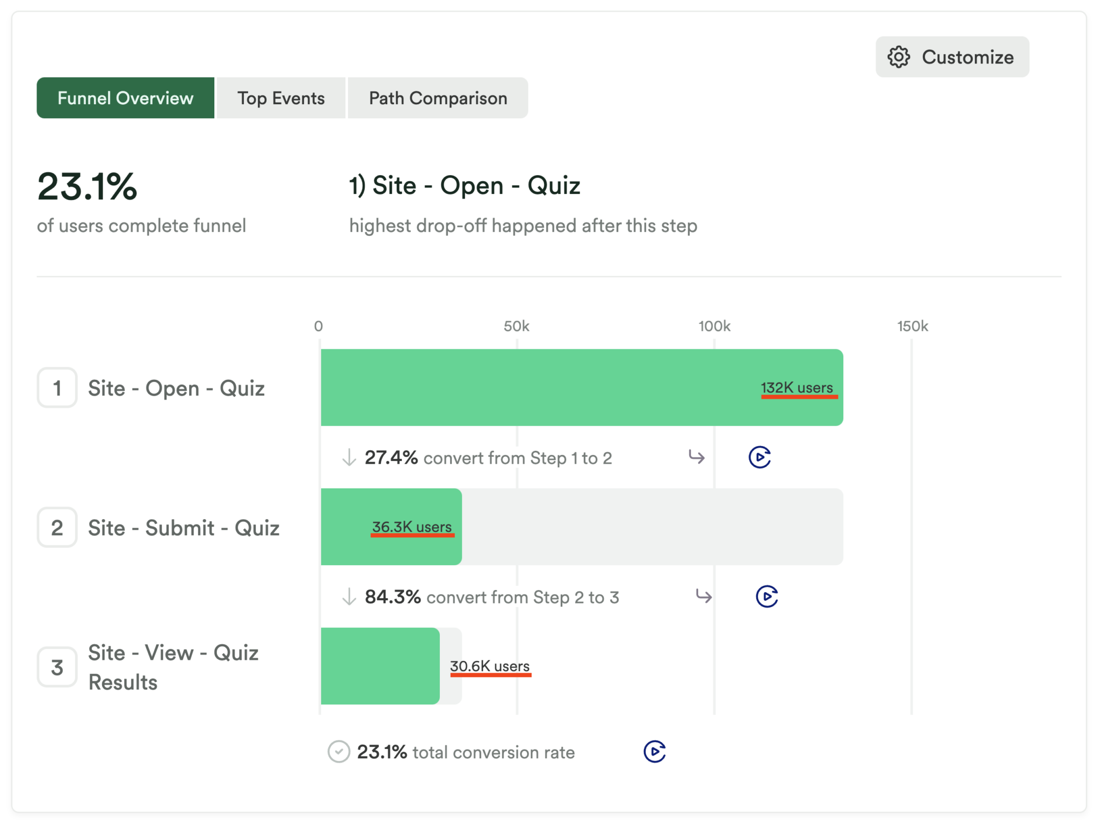Select the Funnel Overview tab
1100x828 pixels.
125,98
